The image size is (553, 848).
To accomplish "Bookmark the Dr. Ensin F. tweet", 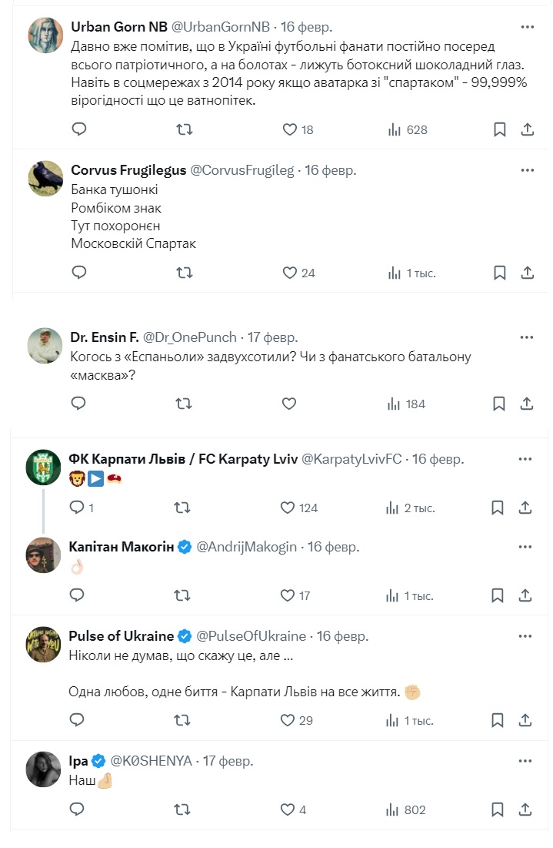I will click(499, 404).
